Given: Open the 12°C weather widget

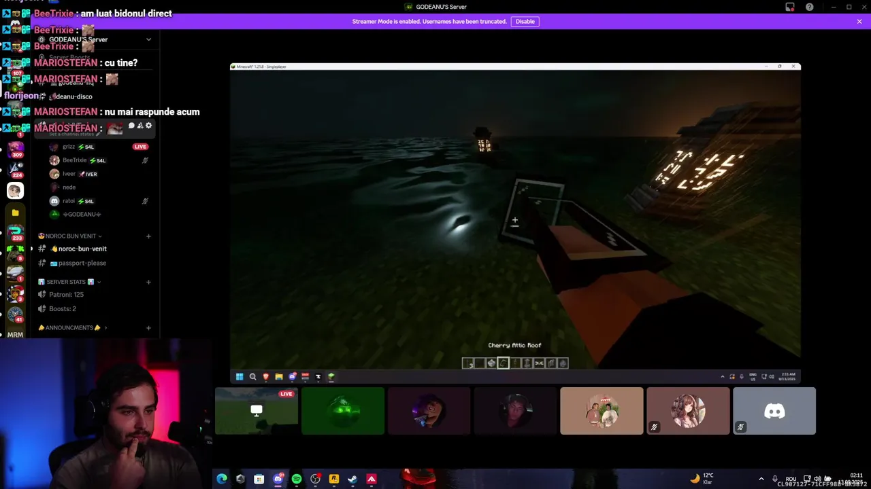Looking at the screenshot, I should point(702,479).
